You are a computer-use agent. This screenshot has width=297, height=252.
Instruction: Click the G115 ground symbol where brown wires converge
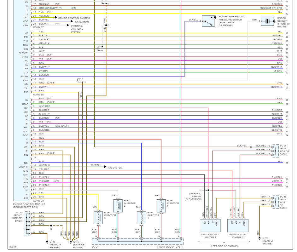tap(71, 242)
